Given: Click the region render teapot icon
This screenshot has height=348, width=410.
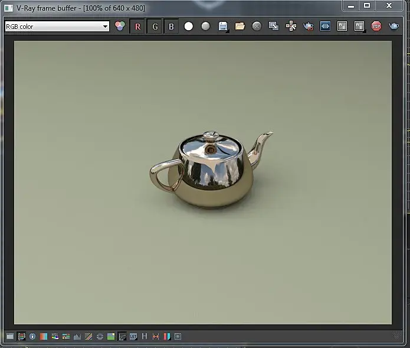Looking at the screenshot, I should tap(308, 27).
